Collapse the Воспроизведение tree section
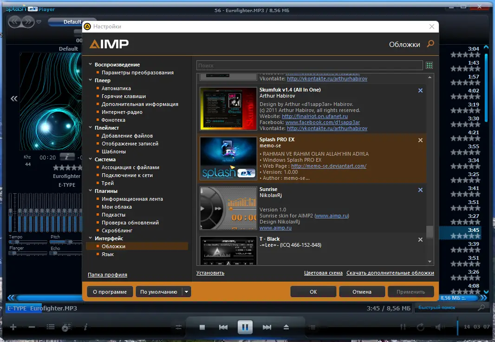Screen dimensions: 495x342 point(90,64)
